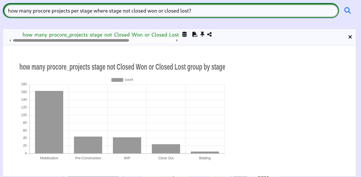Click the search query input field

pyautogui.click(x=171, y=11)
